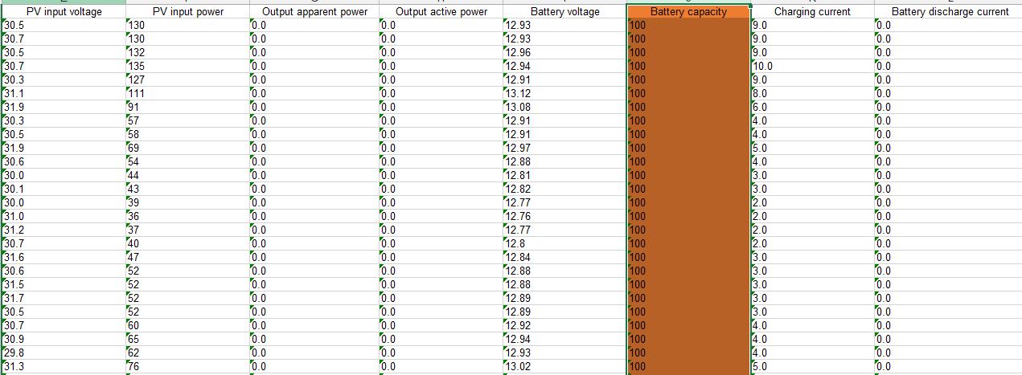Click the PV input voltage cell 29.8
Image resolution: width=1022 pixels, height=375 pixels.
pyautogui.click(x=63, y=353)
